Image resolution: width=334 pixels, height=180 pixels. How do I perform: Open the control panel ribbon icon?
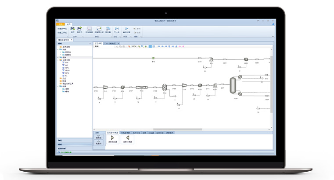pos(89,29)
